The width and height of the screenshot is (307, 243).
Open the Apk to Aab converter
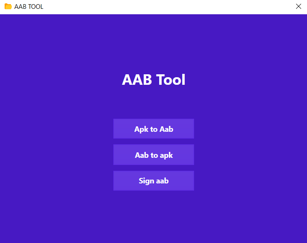(x=154, y=129)
